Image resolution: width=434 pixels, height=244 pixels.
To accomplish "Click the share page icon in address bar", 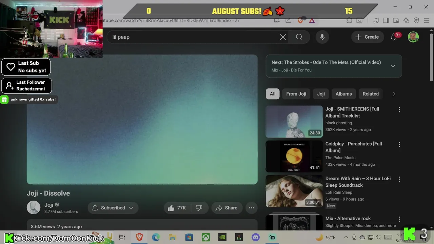I will pyautogui.click(x=288, y=21).
